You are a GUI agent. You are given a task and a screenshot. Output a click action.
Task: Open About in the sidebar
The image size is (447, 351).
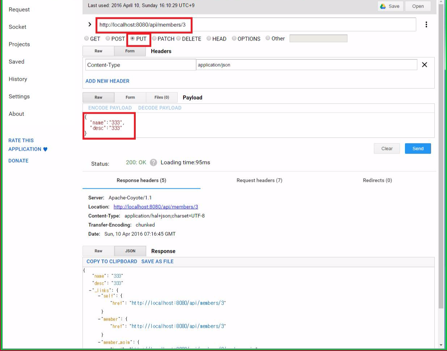pyautogui.click(x=16, y=114)
